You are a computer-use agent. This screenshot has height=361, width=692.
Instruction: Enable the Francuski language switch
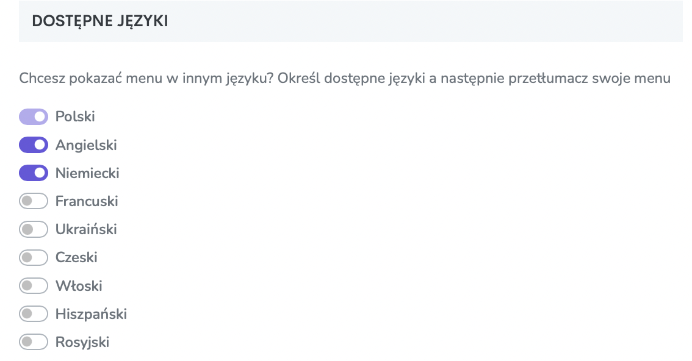[34, 201]
